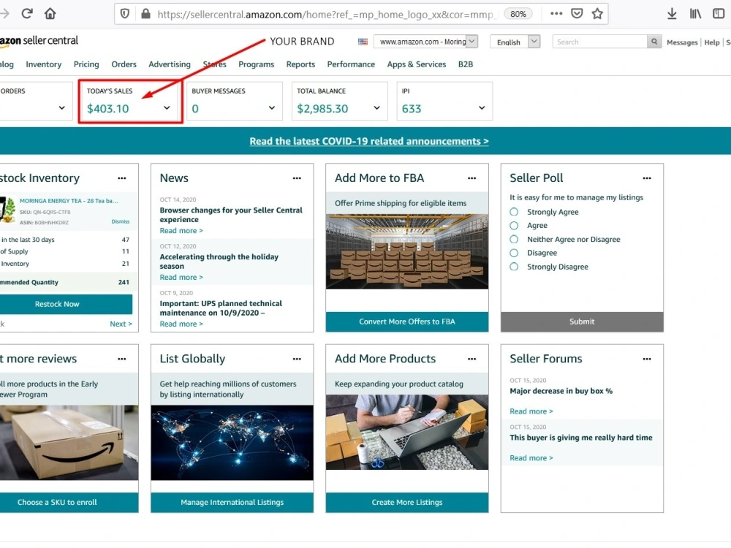Viewport: 731px width, 548px height.
Task: Click Create More Listings button
Action: pos(407,503)
